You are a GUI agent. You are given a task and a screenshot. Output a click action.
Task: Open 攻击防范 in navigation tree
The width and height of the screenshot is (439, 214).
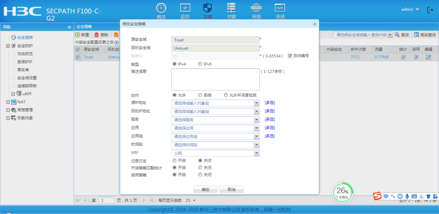tap(25, 54)
